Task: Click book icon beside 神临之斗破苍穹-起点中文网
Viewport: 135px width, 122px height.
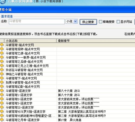Action: coord(2,74)
